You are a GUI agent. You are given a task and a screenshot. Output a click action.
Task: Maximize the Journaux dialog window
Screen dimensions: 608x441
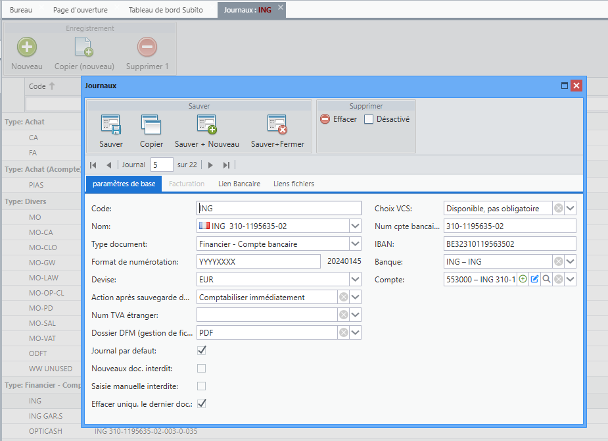pyautogui.click(x=565, y=86)
